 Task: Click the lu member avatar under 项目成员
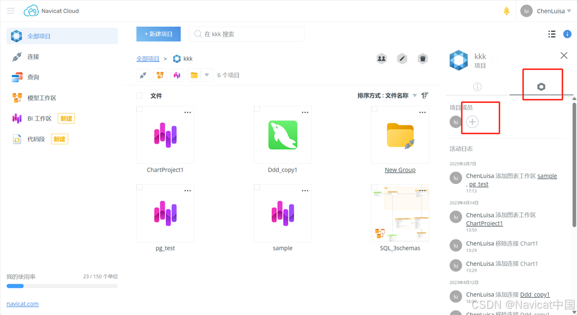455,122
